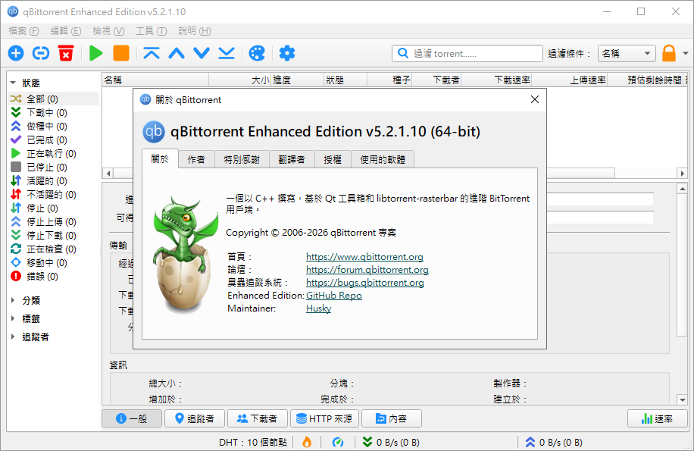Viewport: 694px width, 451px height.
Task: Switch to the 使用的軟體 tab
Action: tap(383, 159)
